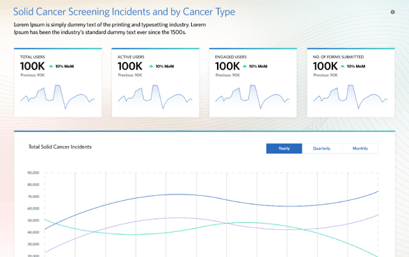Switch to the Monthly tab
The image size is (409, 257).
(x=360, y=149)
